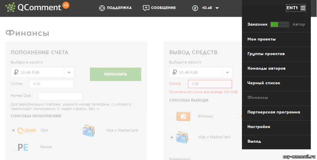Select the Qiwi deposit radio button
Viewport: 317px width, 160px height.
click(x=14, y=130)
